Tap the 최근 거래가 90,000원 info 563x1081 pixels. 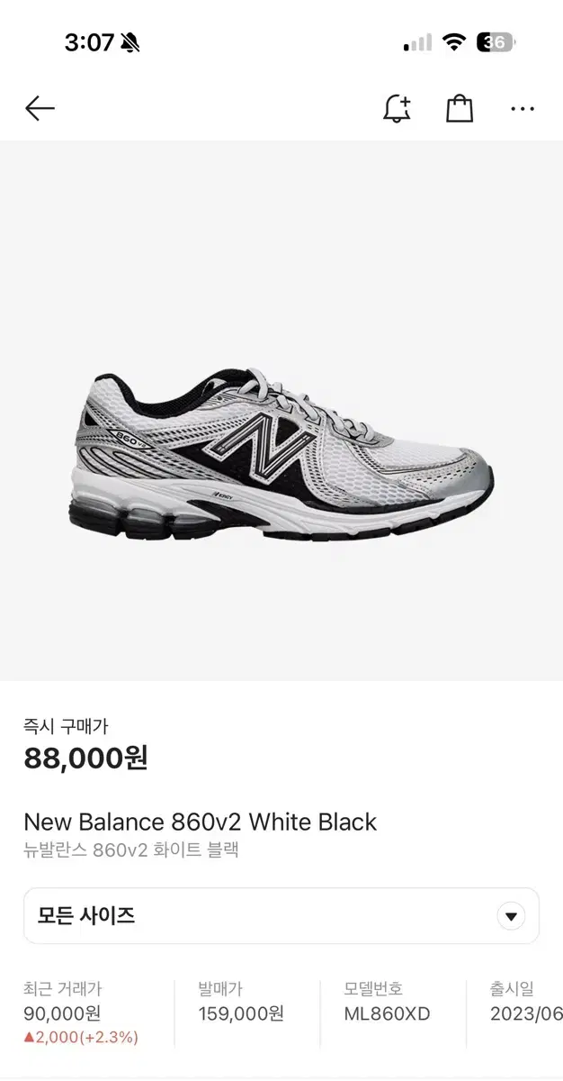(62, 1002)
